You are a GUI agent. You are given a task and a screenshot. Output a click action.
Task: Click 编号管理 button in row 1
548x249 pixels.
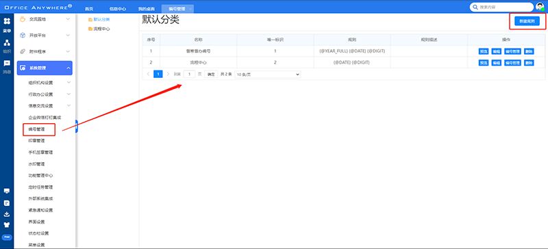point(512,51)
